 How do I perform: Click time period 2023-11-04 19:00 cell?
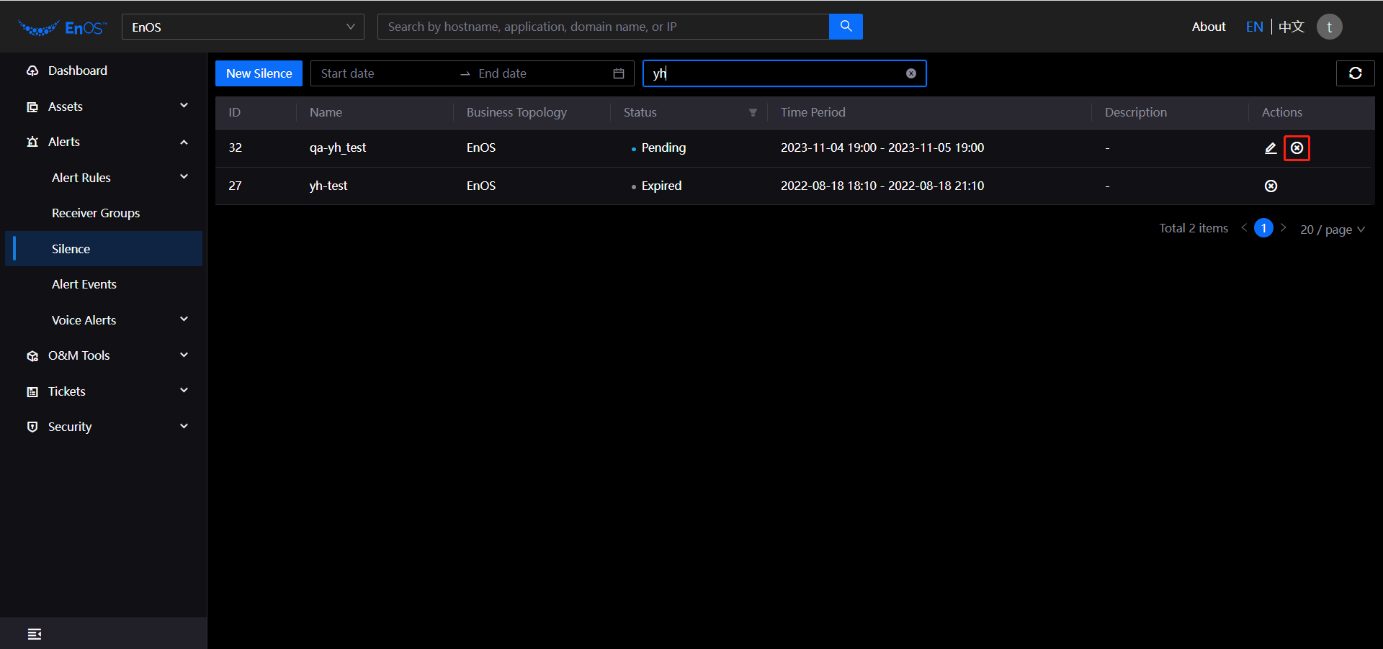pyautogui.click(x=882, y=147)
